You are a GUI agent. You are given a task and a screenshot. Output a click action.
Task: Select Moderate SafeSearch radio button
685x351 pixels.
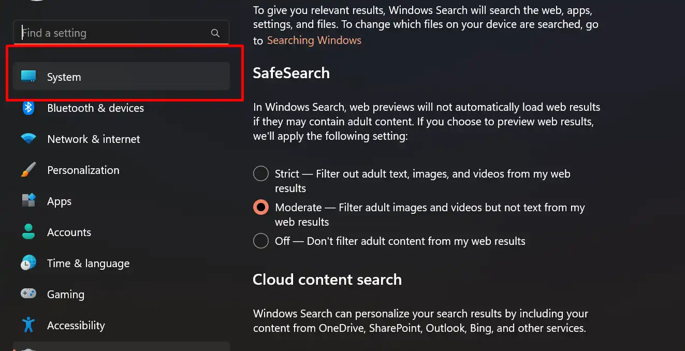click(261, 207)
